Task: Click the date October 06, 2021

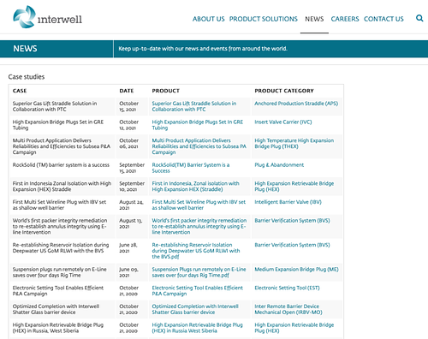Action: (129, 144)
